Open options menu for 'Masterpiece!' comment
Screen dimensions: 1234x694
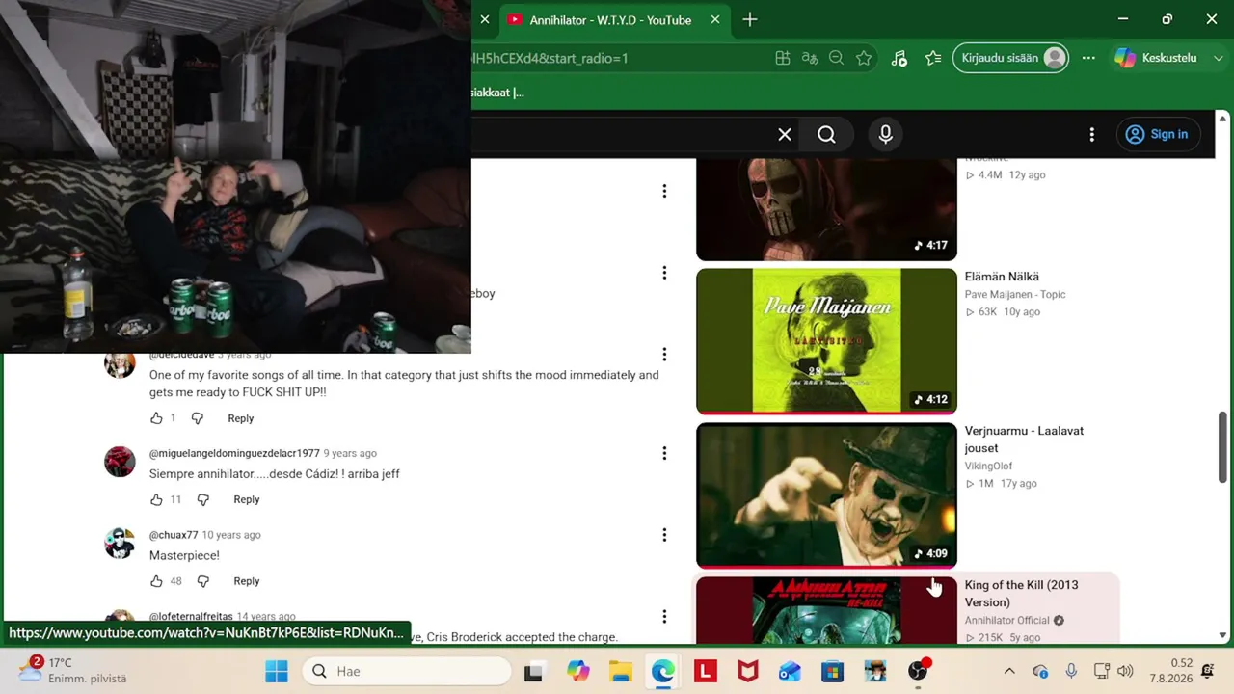[664, 535]
